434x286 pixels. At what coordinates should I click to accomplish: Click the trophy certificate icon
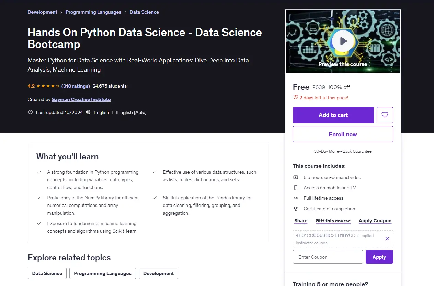pos(296,209)
